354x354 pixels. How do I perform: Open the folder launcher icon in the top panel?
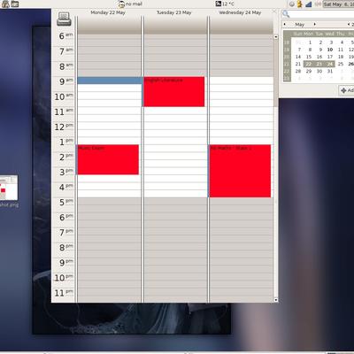tap(15, 4)
